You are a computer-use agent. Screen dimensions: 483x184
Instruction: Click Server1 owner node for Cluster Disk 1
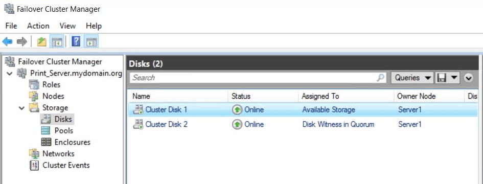(x=410, y=110)
